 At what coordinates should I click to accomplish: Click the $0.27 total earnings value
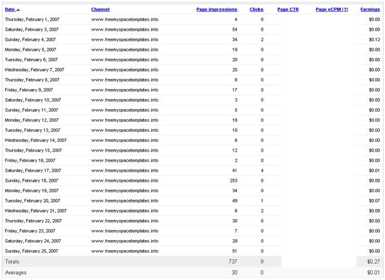point(372,261)
